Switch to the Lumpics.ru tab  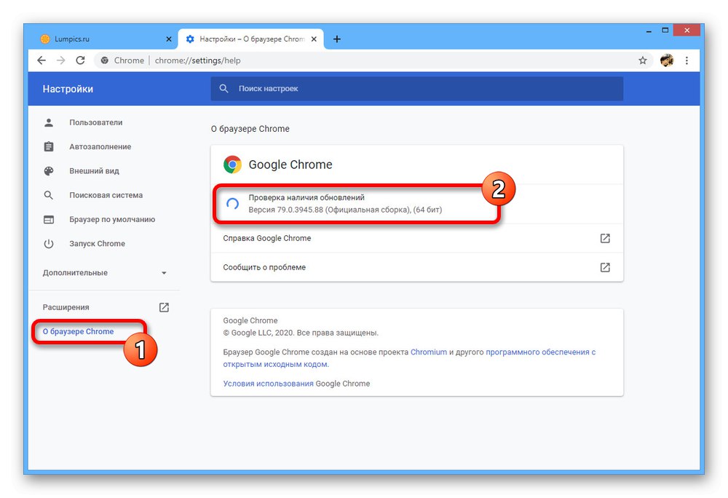point(102,39)
